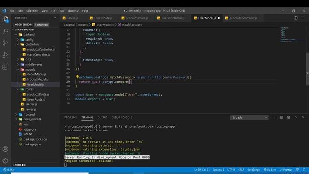Image resolution: width=309 pixels, height=174 pixels.
Task: Open package.json in the explorer
Action: [x=32, y=144]
